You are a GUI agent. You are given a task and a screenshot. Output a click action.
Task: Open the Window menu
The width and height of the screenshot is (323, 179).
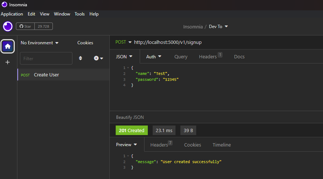click(x=62, y=14)
